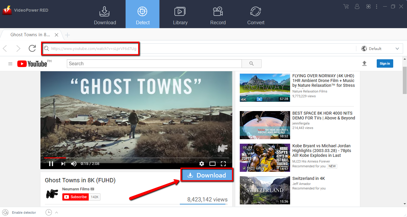Click the blue Download button

(x=207, y=175)
